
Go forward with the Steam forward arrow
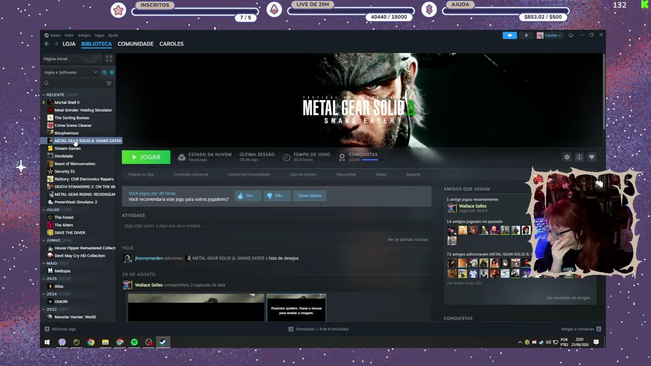(x=56, y=44)
